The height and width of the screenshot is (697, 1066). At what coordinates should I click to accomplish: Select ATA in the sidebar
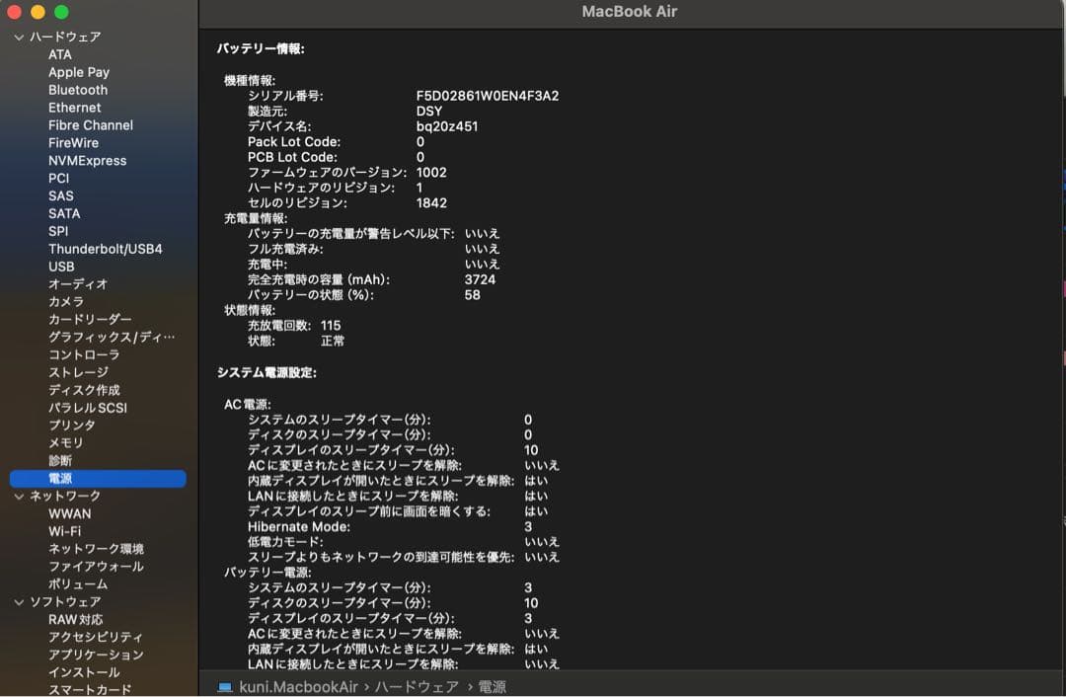pos(60,54)
